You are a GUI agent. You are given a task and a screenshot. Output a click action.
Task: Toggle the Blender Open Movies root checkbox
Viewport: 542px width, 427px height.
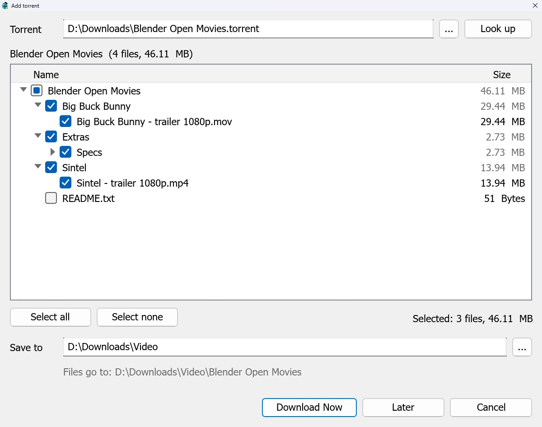tap(37, 91)
